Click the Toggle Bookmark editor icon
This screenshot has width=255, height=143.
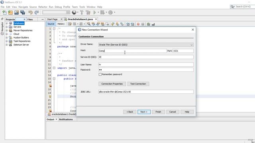(122, 24)
